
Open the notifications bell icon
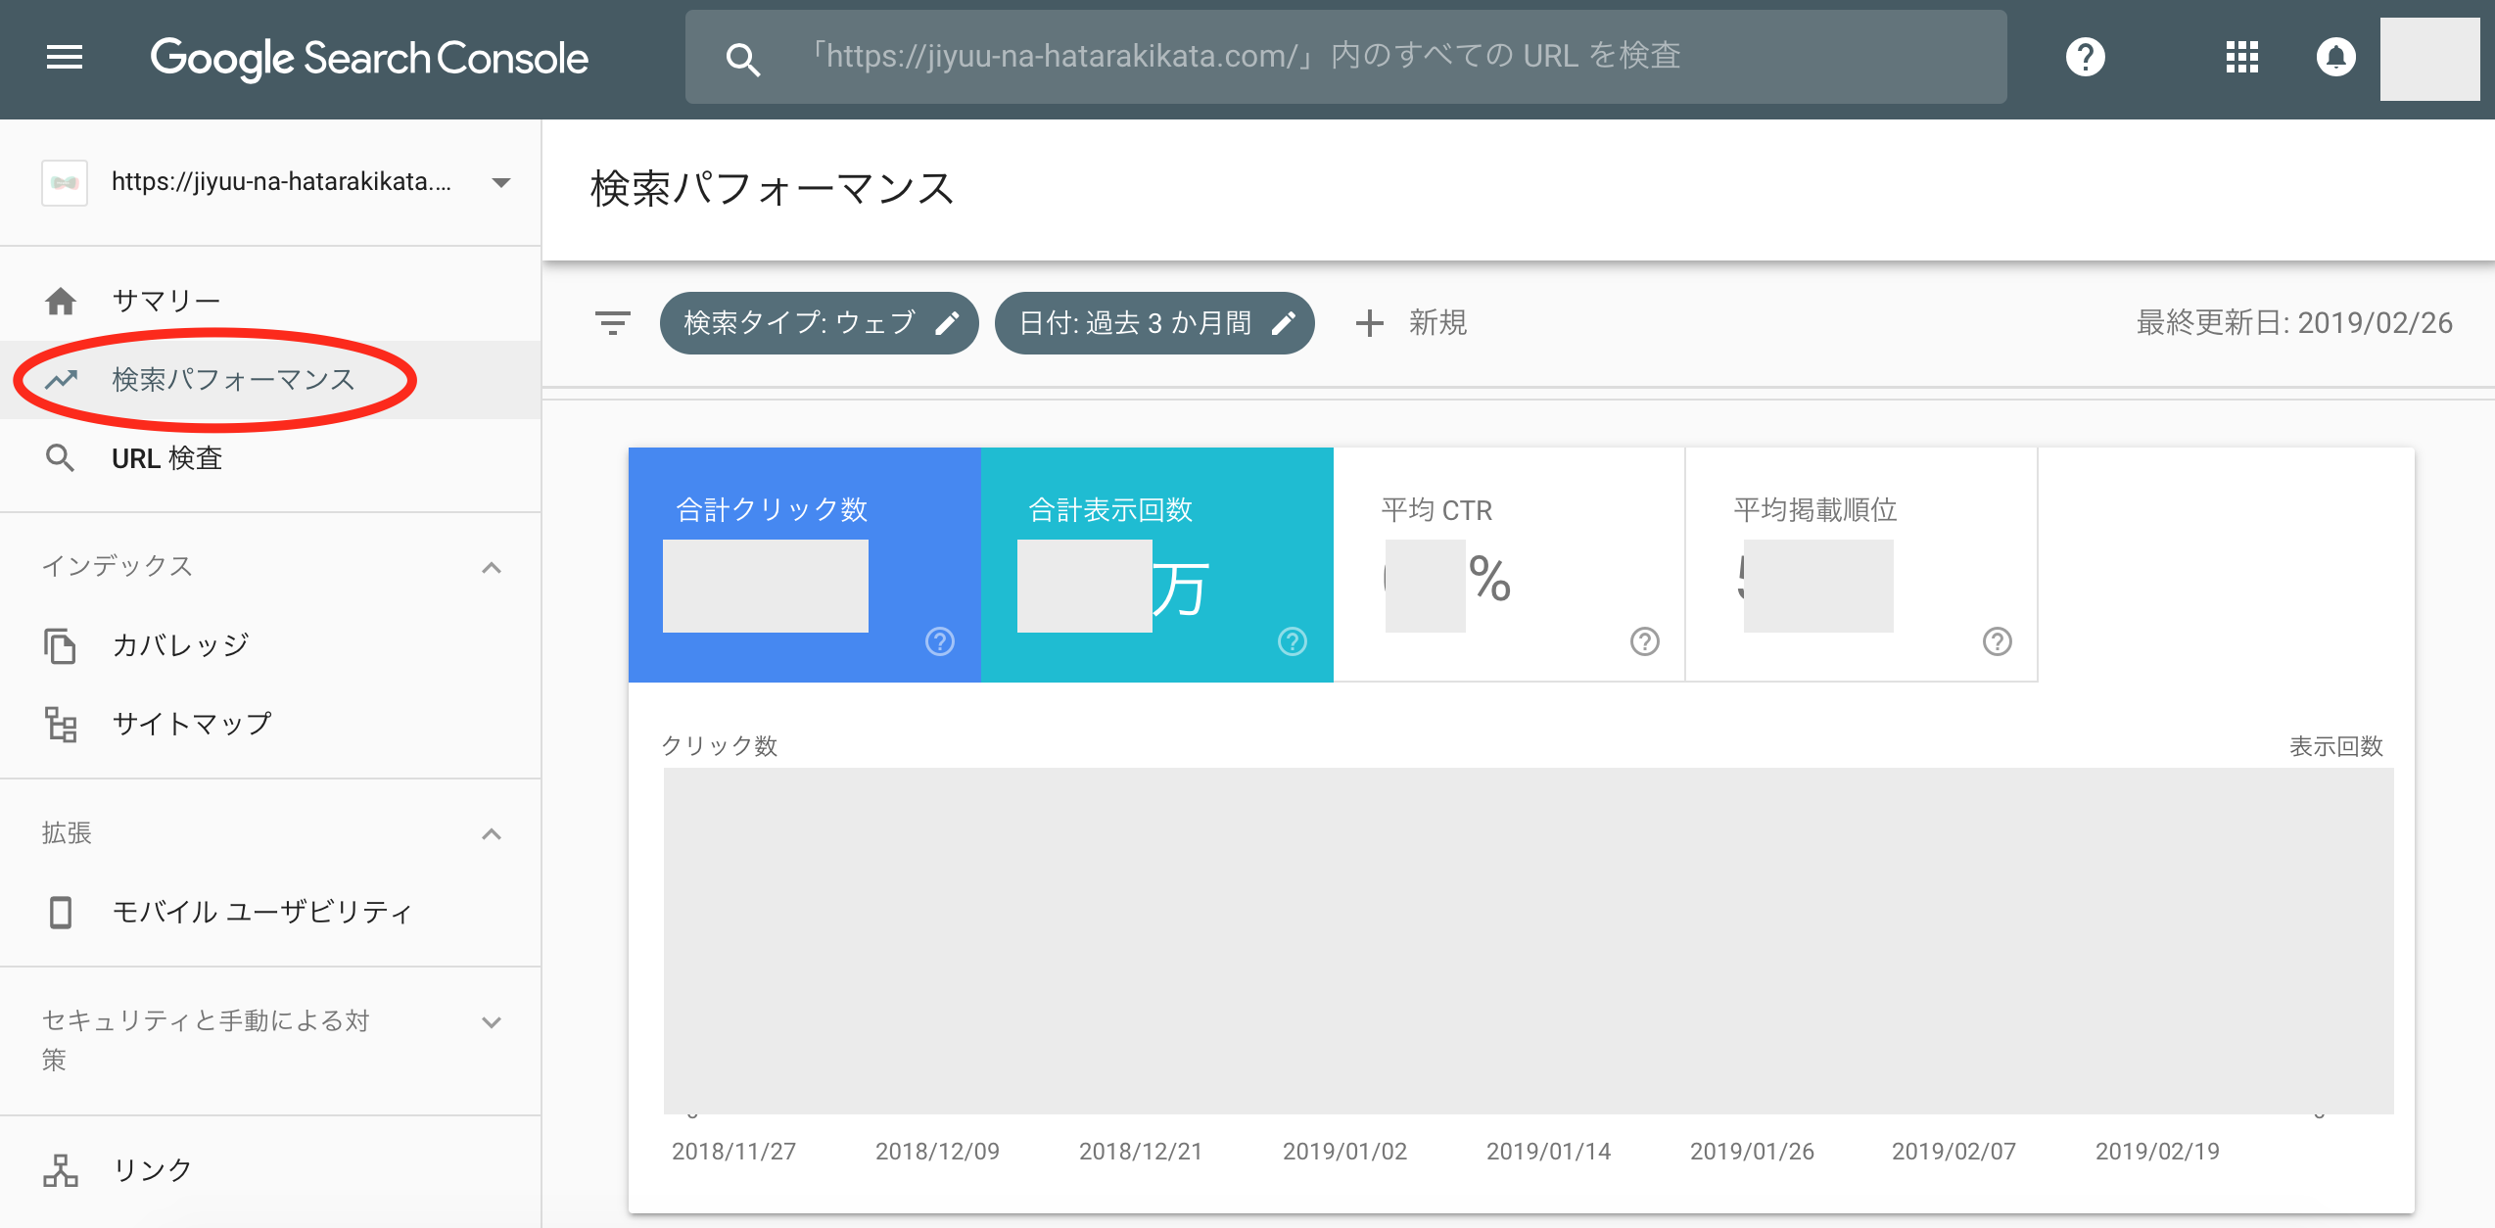(x=2335, y=57)
